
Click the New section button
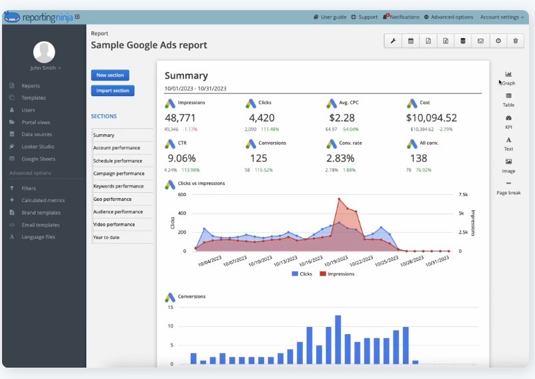pos(110,75)
